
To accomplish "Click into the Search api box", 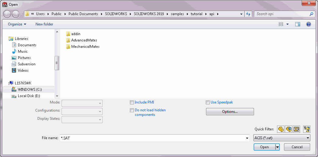I will click(282, 14).
